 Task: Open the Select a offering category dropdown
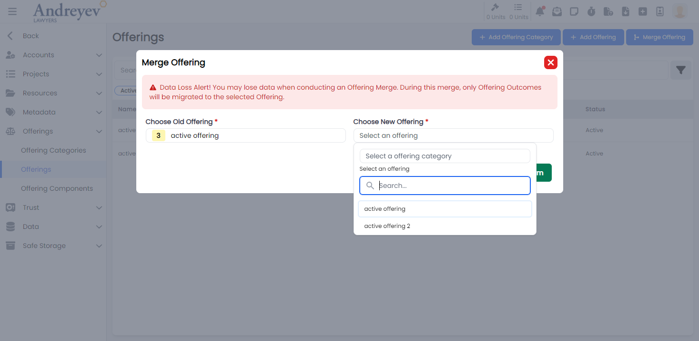point(445,156)
